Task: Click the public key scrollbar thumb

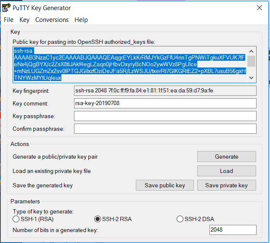Action: [x=251, y=61]
